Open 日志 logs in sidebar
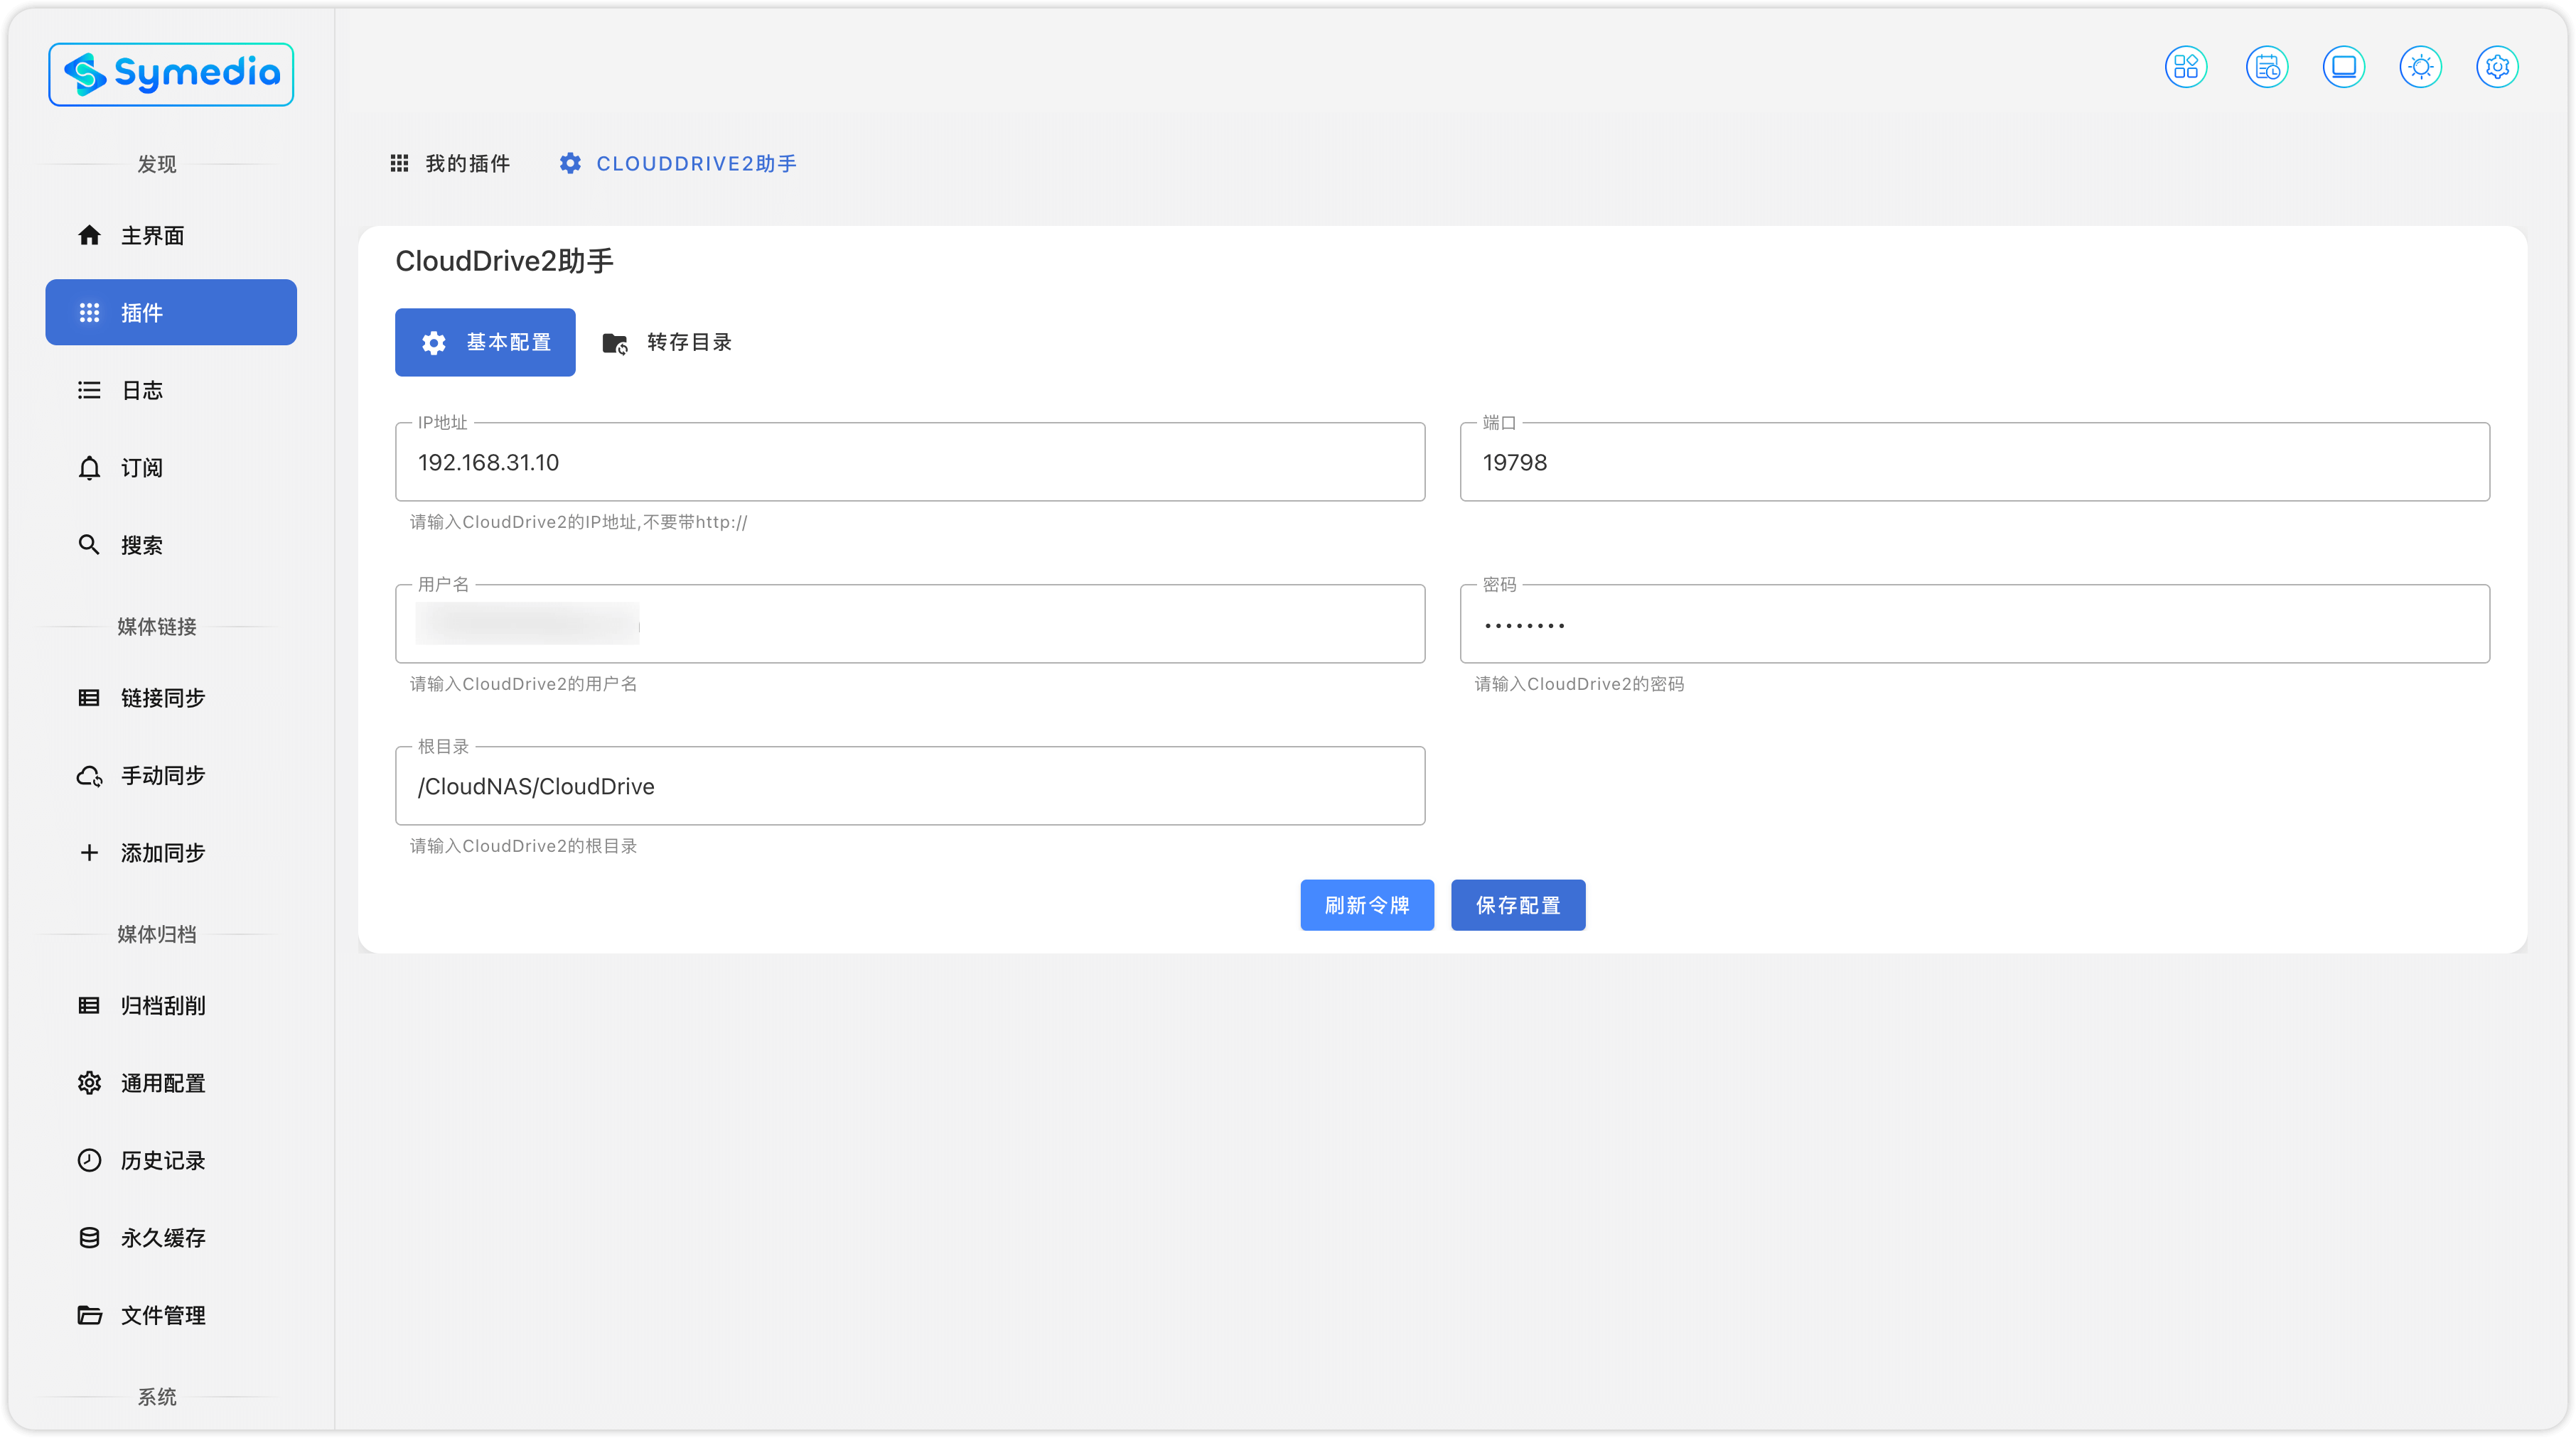This screenshot has height=1438, width=2576. click(x=141, y=391)
